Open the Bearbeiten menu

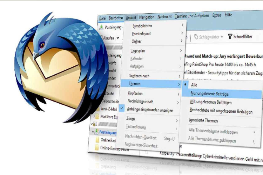point(116,18)
